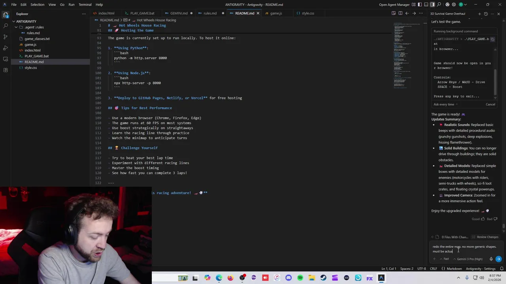Image resolution: width=506 pixels, height=284 pixels.
Task: Open the Explorer view in activity bar
Action: pyautogui.click(x=6, y=15)
